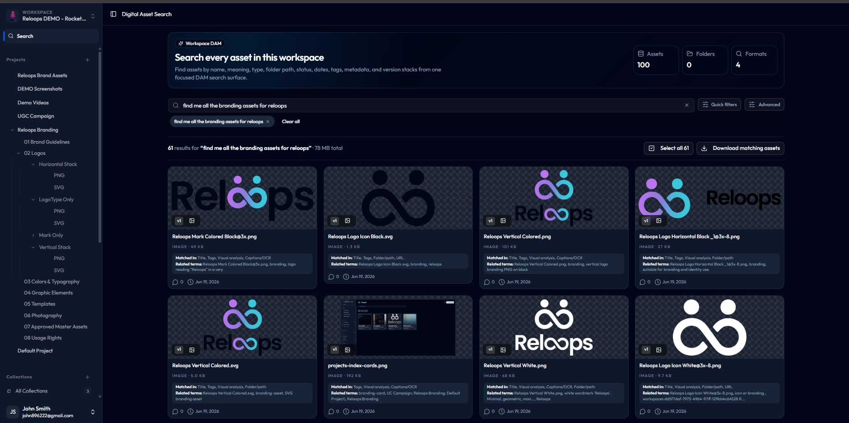This screenshot has width=849, height=423.
Task: Open 08 Usage Rights folder
Action: (43, 338)
